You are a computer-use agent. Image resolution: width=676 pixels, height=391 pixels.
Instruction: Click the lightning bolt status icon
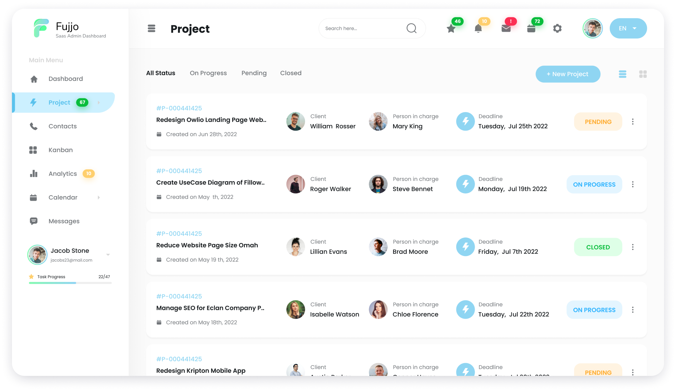pos(465,122)
